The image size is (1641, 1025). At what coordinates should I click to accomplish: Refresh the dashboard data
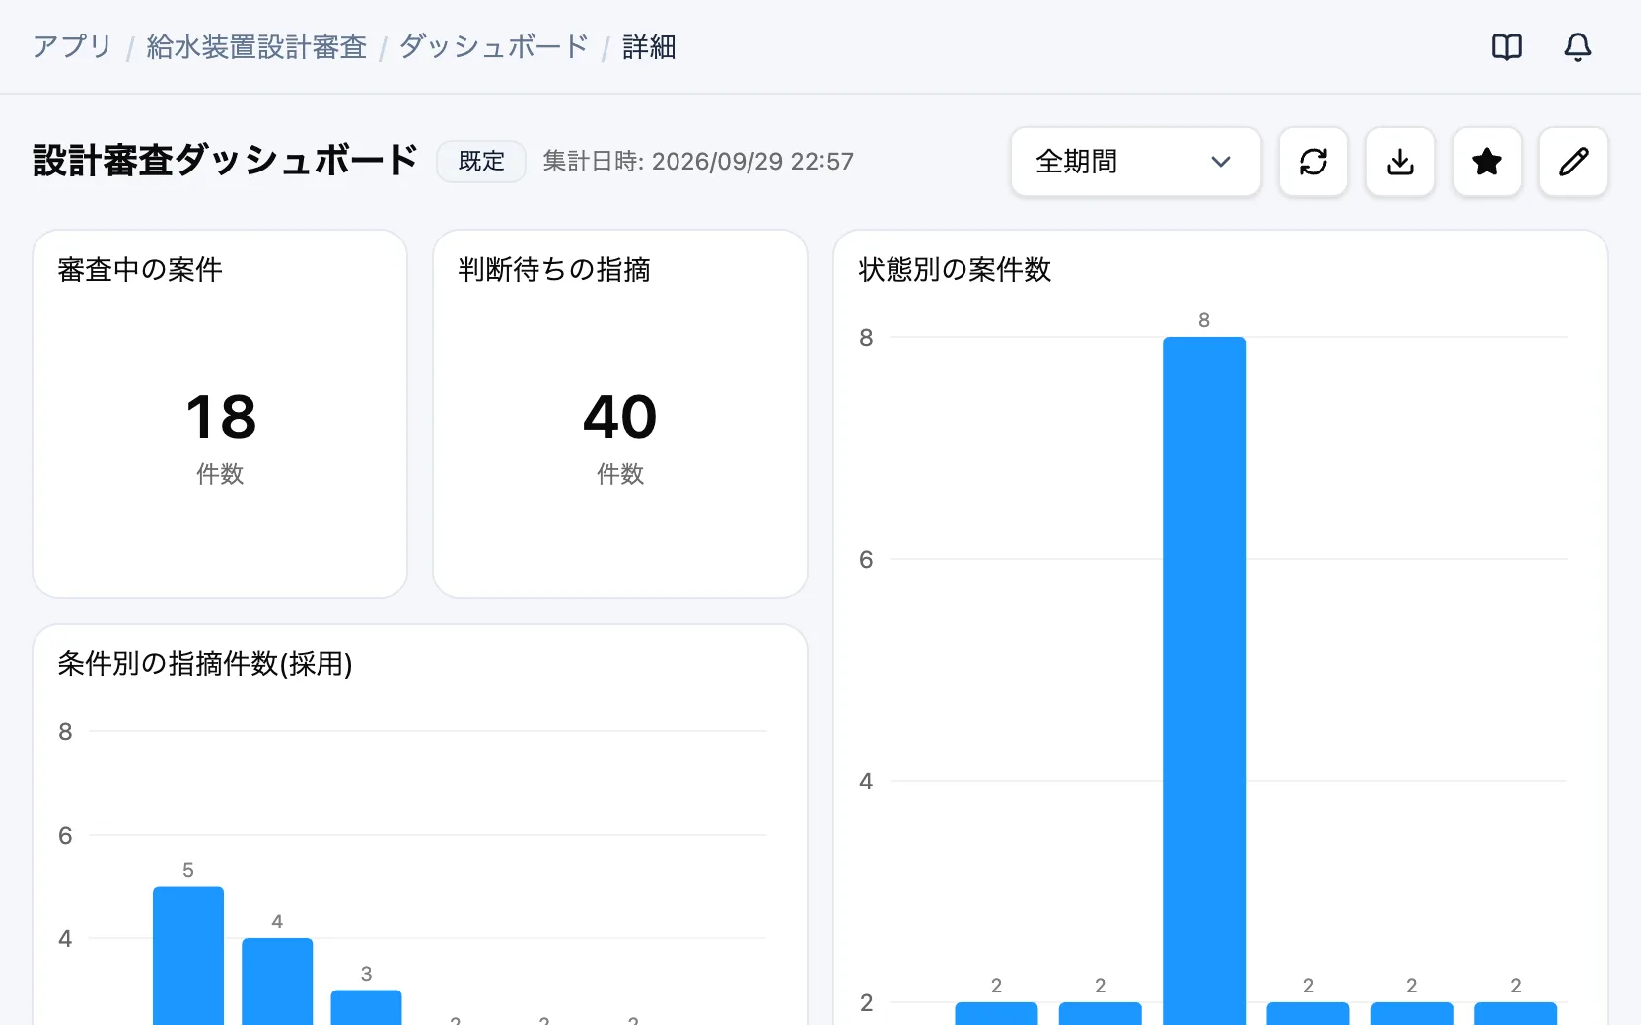(x=1313, y=162)
